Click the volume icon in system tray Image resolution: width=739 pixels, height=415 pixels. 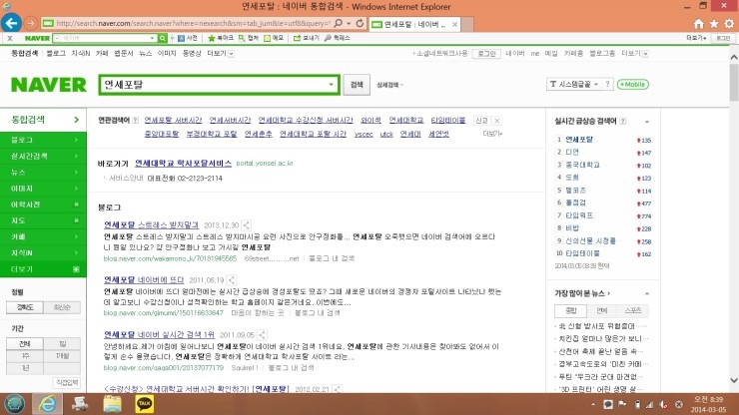coord(663,404)
